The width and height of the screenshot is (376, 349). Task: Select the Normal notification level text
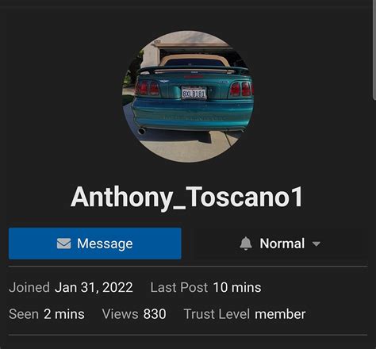point(282,244)
